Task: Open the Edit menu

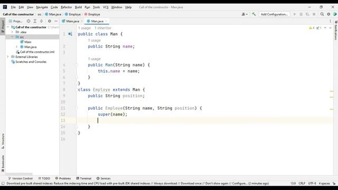Action: 21,7
